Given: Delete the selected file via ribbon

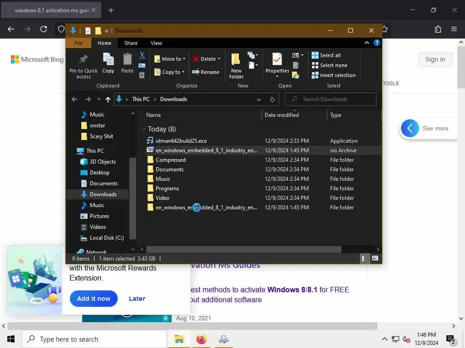Looking at the screenshot, I should point(204,59).
